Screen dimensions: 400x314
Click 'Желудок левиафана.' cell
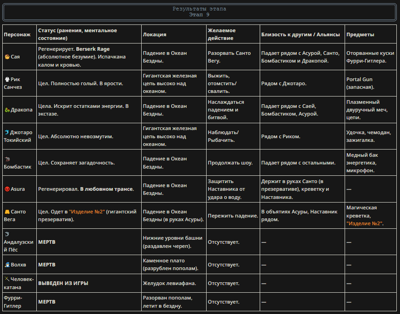(173, 283)
